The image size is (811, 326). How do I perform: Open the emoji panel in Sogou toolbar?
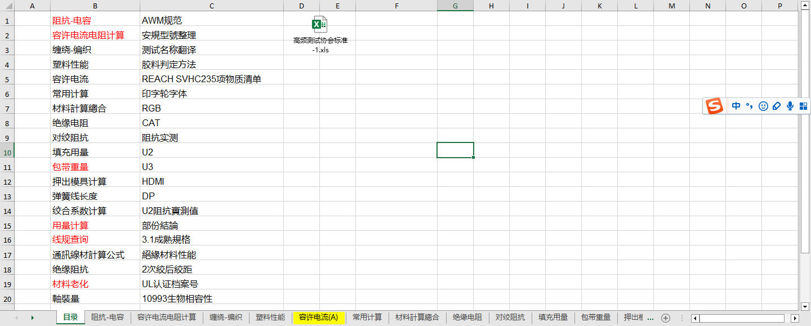763,106
